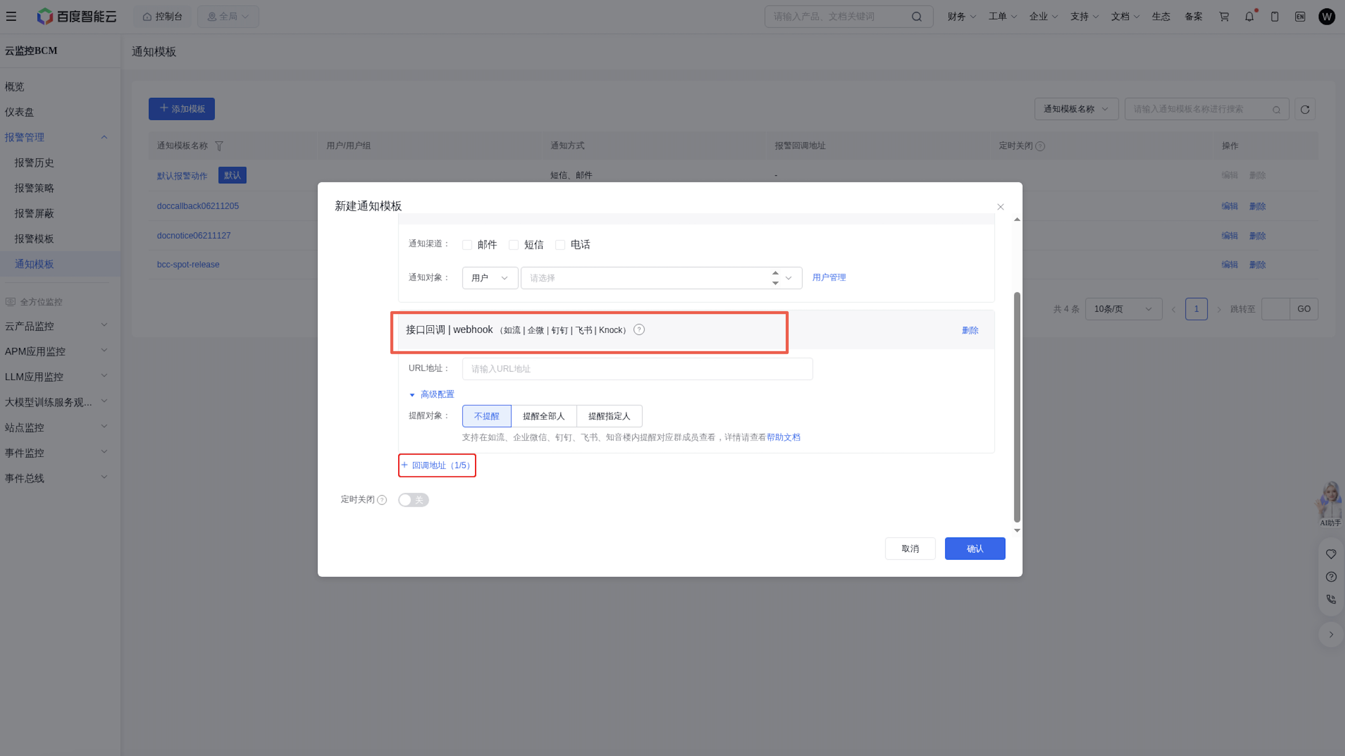Open the notification bell icon
The height and width of the screenshot is (756, 1345).
coord(1249,17)
